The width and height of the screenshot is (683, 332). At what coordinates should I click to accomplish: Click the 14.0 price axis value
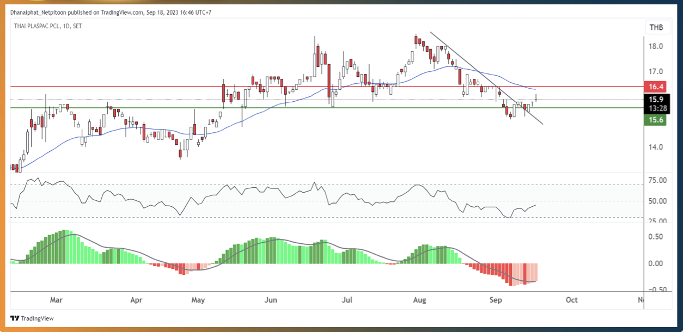click(656, 147)
